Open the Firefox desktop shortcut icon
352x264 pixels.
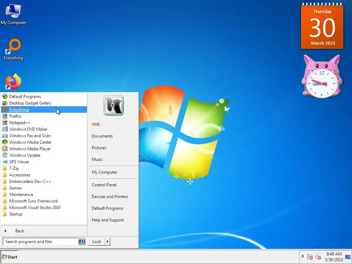pos(13,82)
